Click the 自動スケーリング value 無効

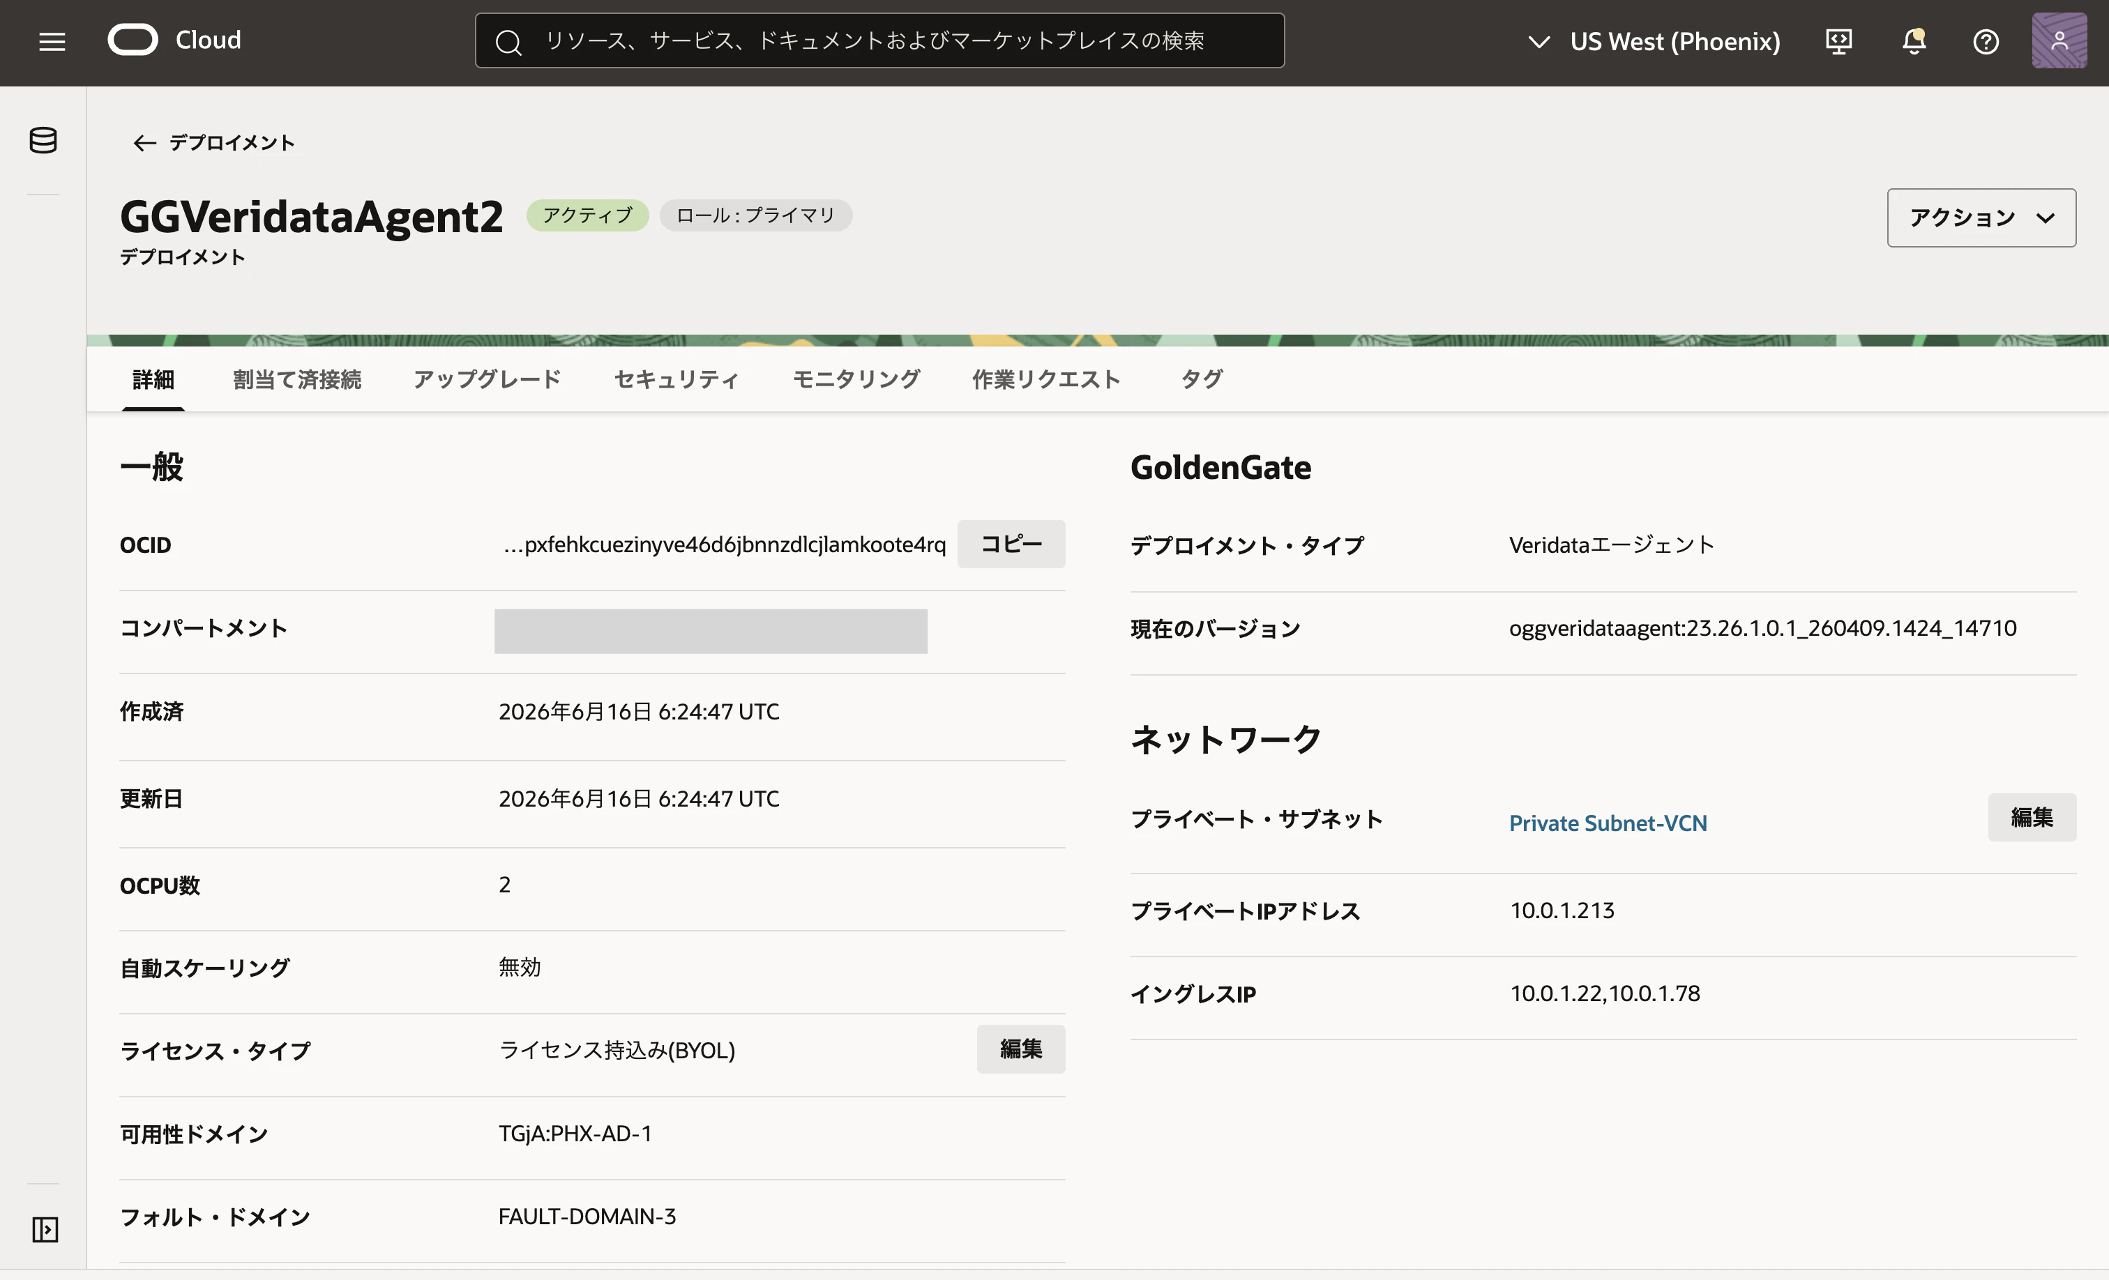click(520, 968)
